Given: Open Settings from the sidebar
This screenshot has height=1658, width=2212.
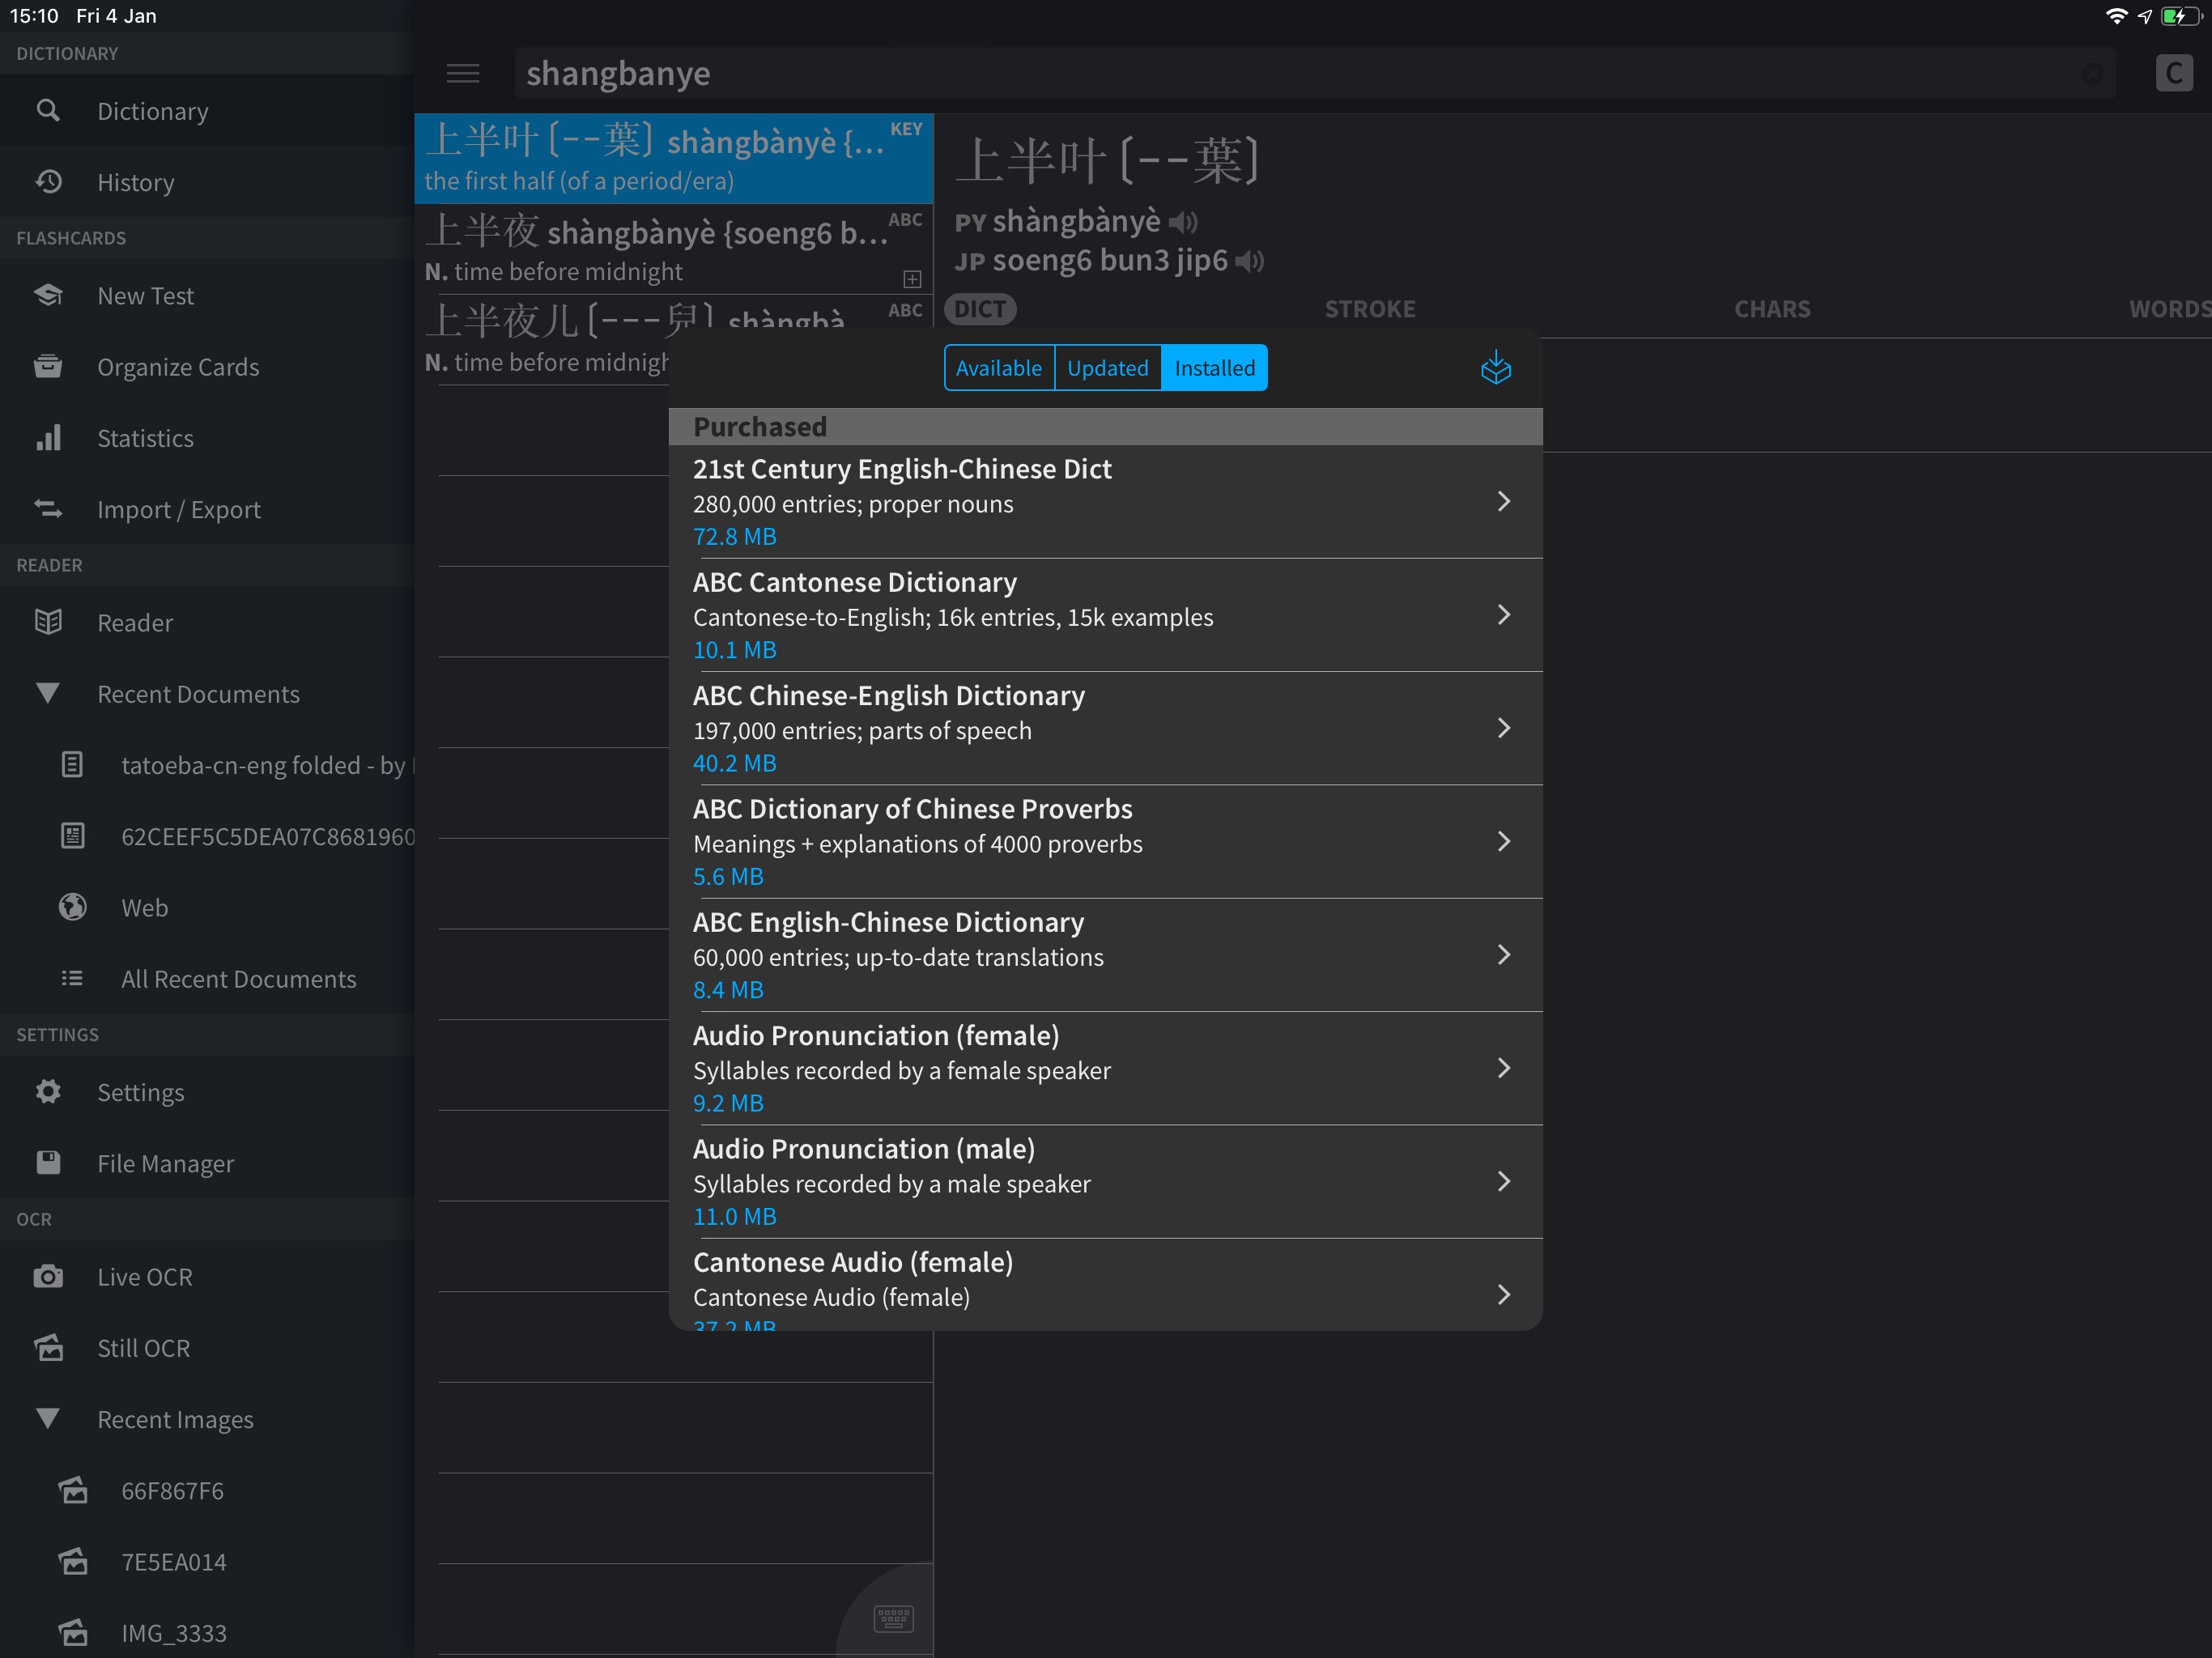Looking at the screenshot, I should [207, 1092].
